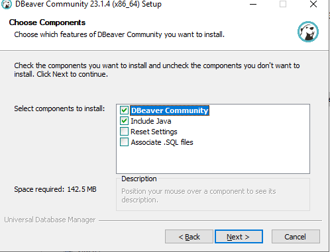Uncheck the DBeaver Community checkbox
The height and width of the screenshot is (252, 330).
point(124,110)
